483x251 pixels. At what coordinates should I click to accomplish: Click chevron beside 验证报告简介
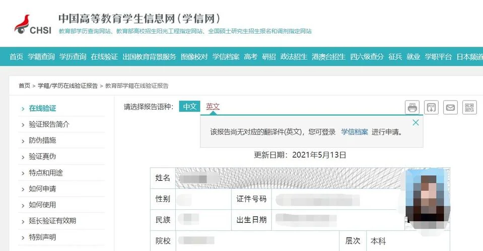23,125
